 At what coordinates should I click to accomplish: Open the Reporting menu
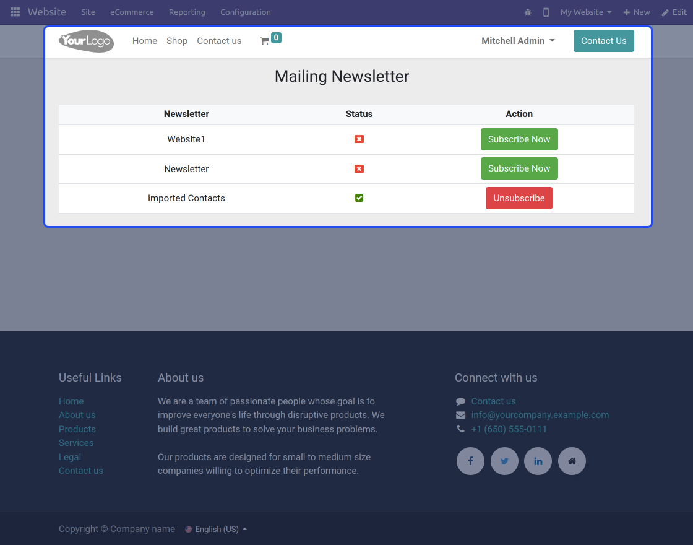click(x=187, y=12)
